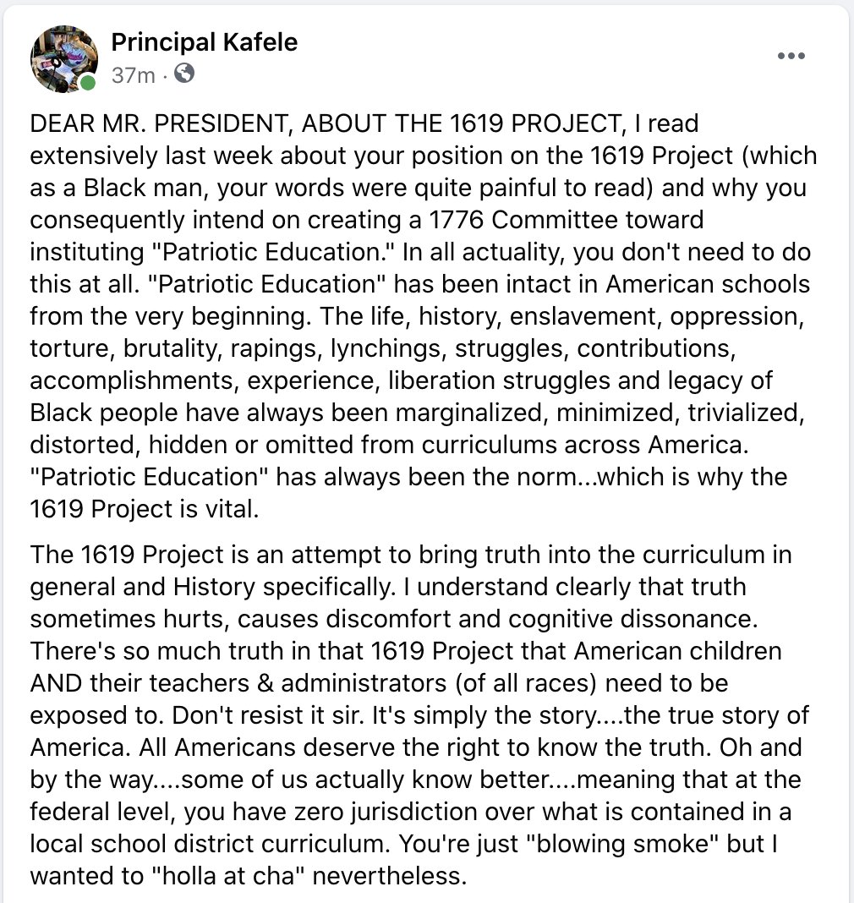Click the words "1619 Project is vital."
854x903 pixels.
(145, 509)
